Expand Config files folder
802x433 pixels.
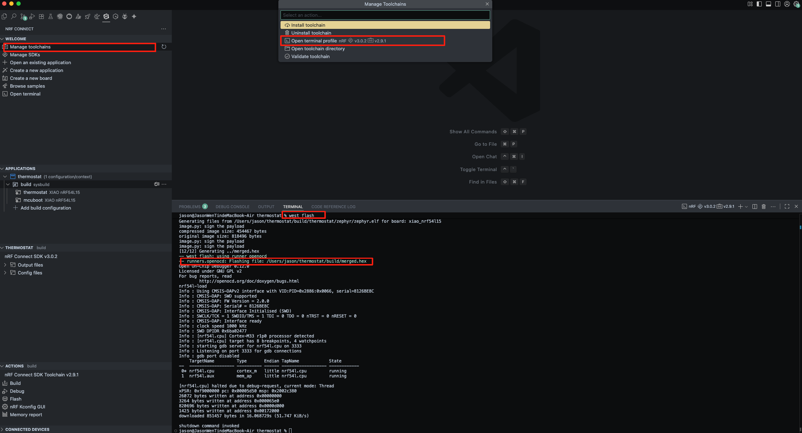click(5, 273)
